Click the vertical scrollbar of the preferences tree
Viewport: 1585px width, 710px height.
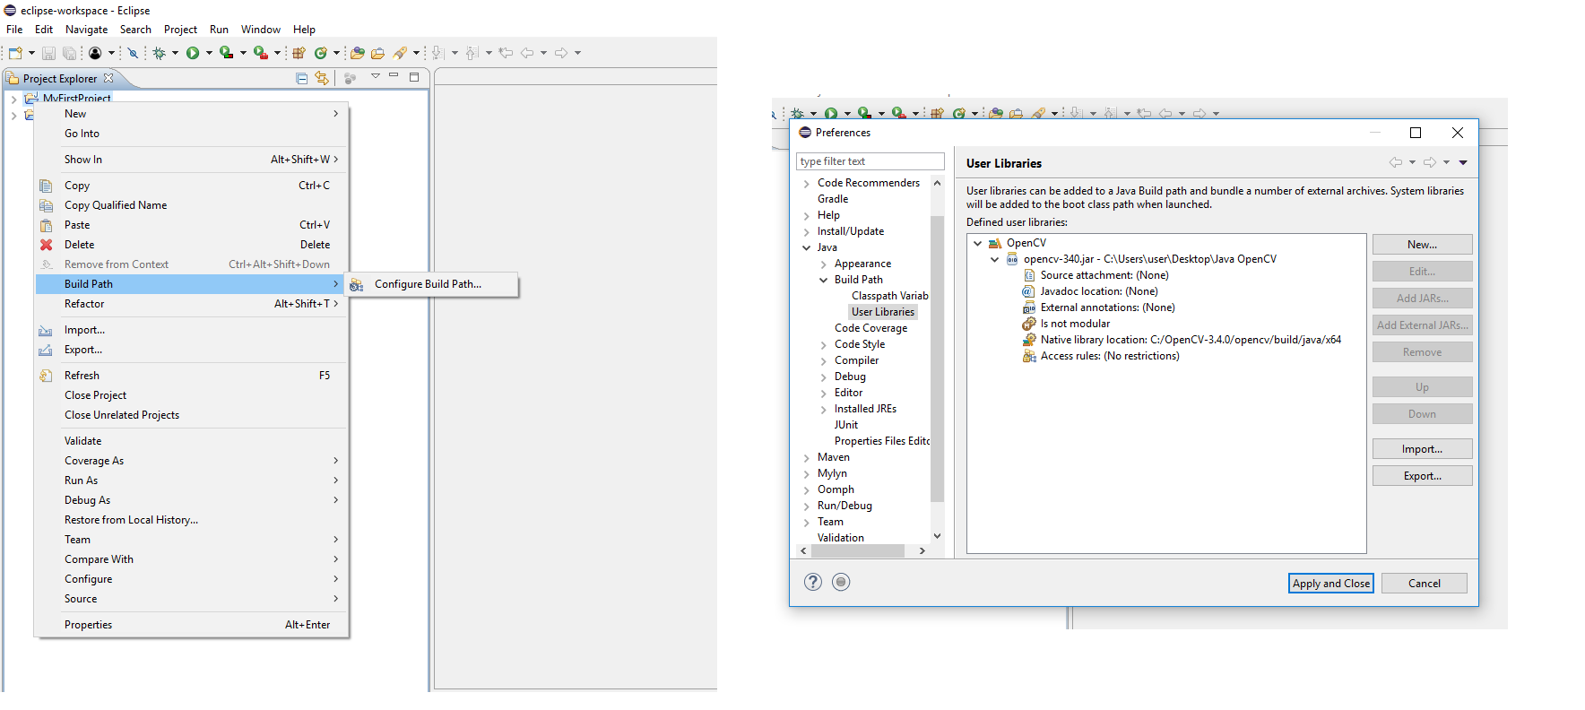937,359
